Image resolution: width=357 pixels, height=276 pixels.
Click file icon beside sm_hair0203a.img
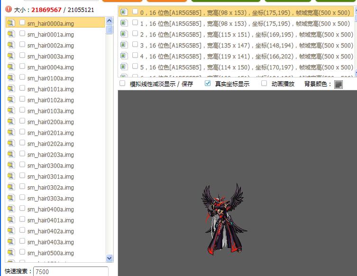click(x=11, y=154)
